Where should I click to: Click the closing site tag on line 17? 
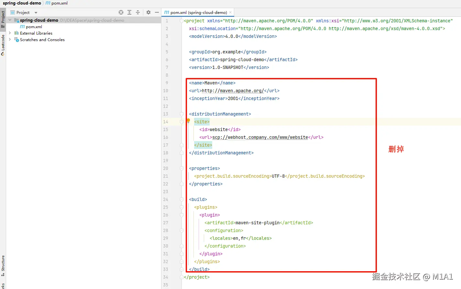point(203,145)
